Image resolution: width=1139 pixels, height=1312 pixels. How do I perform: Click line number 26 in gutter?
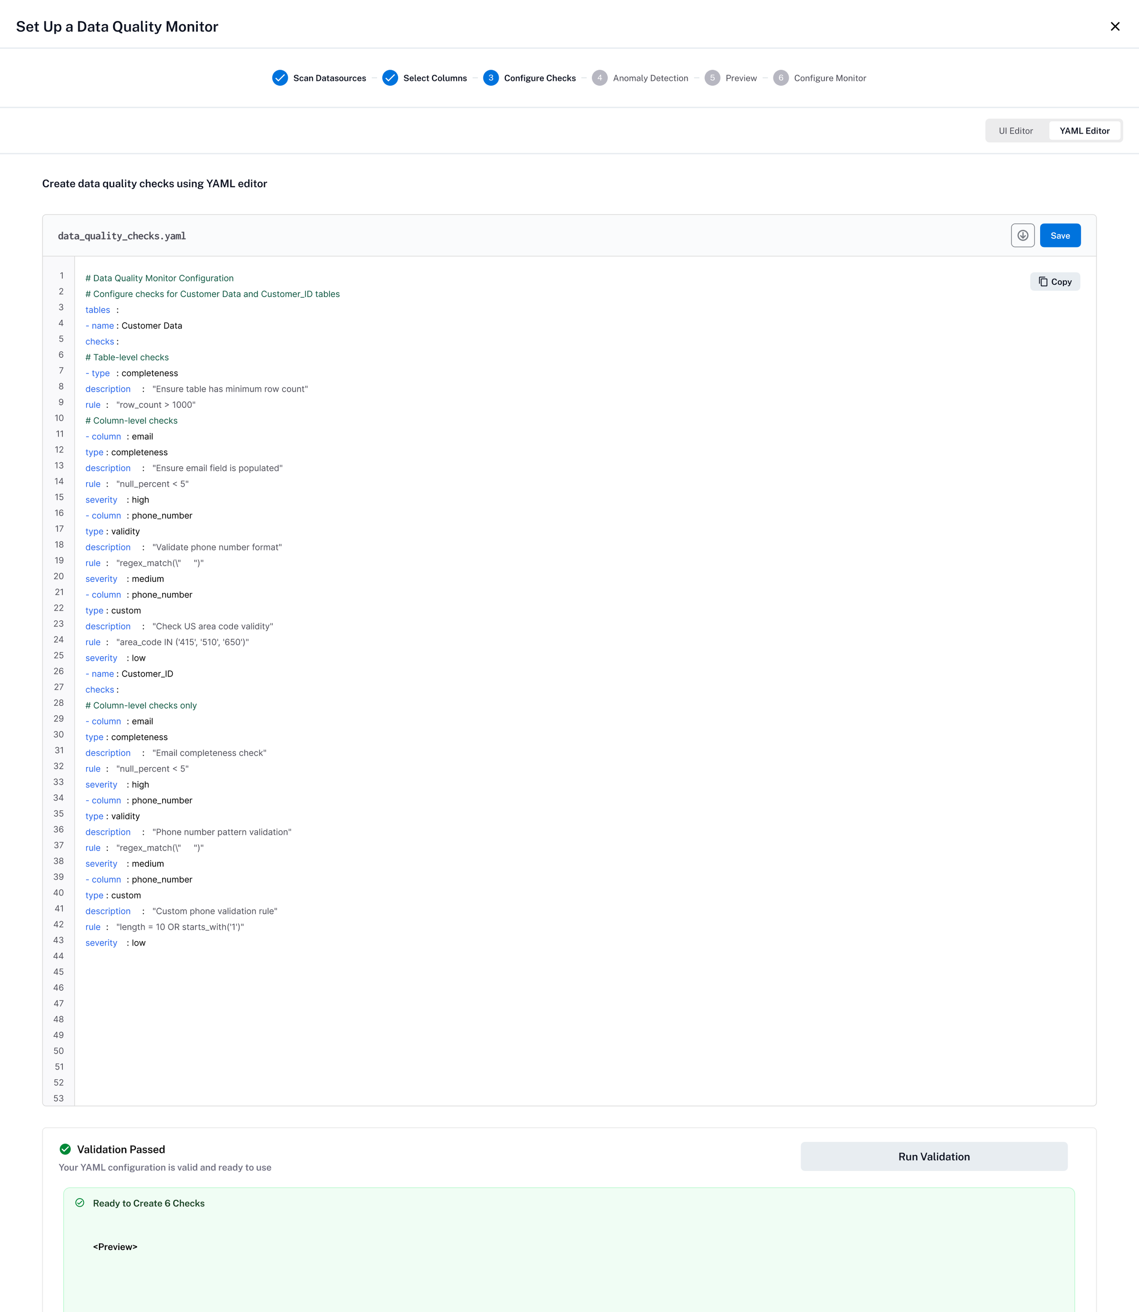click(x=58, y=671)
